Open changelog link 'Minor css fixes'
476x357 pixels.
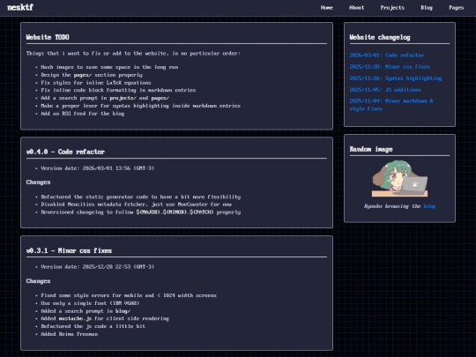(x=390, y=67)
